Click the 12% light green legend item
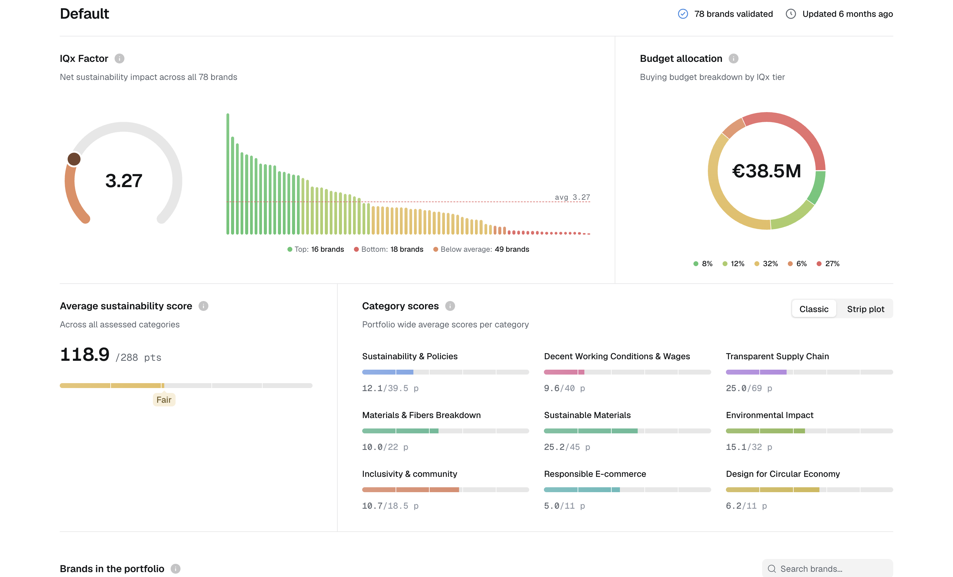Viewport: 953px width, 577px height. 733,264
